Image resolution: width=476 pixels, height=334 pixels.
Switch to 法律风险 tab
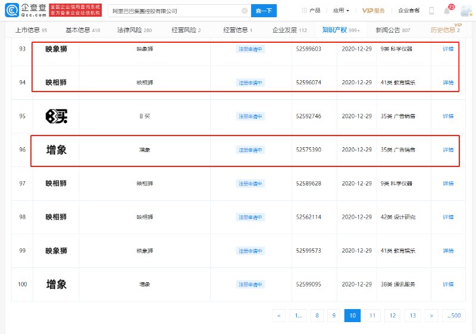[134, 30]
